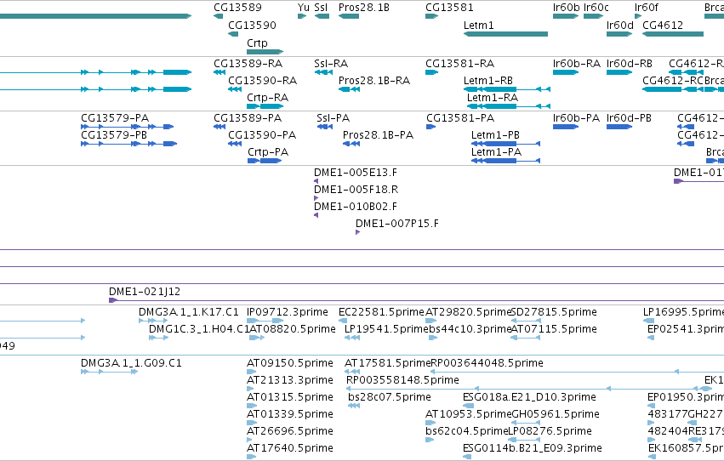Select the CG13589 gene feature
724x461 pixels.
point(218,16)
